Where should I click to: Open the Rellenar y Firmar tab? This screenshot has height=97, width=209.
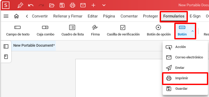68,16
